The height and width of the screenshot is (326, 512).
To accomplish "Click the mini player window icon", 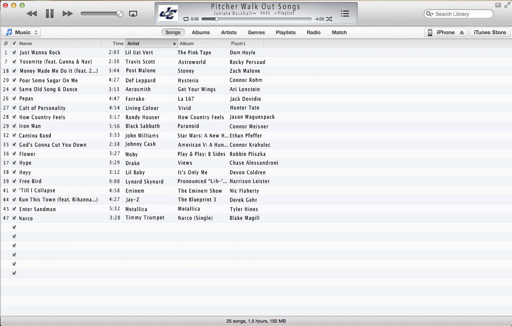I will (x=498, y=5).
